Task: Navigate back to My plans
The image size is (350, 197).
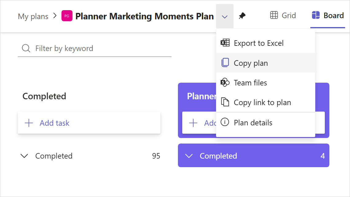Action: pos(33,16)
